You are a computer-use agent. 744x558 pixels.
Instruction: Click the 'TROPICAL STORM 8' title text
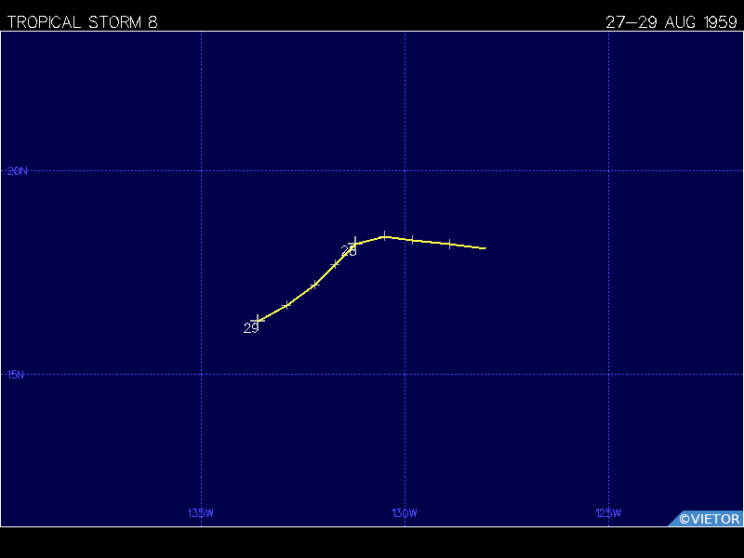[82, 21]
